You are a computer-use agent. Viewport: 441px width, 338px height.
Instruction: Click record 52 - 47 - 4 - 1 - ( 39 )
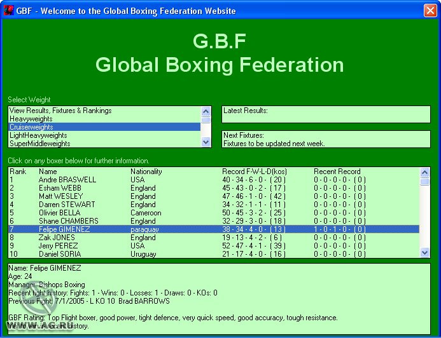pyautogui.click(x=254, y=246)
